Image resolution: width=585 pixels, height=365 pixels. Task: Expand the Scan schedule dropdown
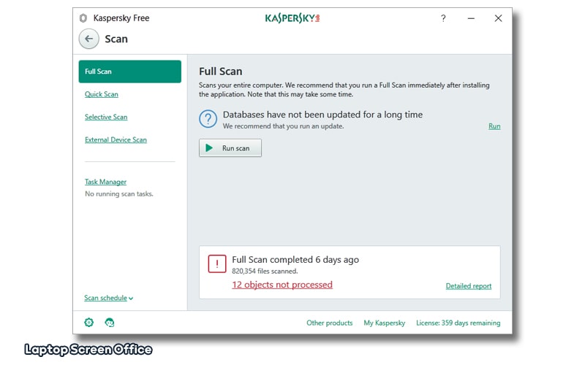108,298
